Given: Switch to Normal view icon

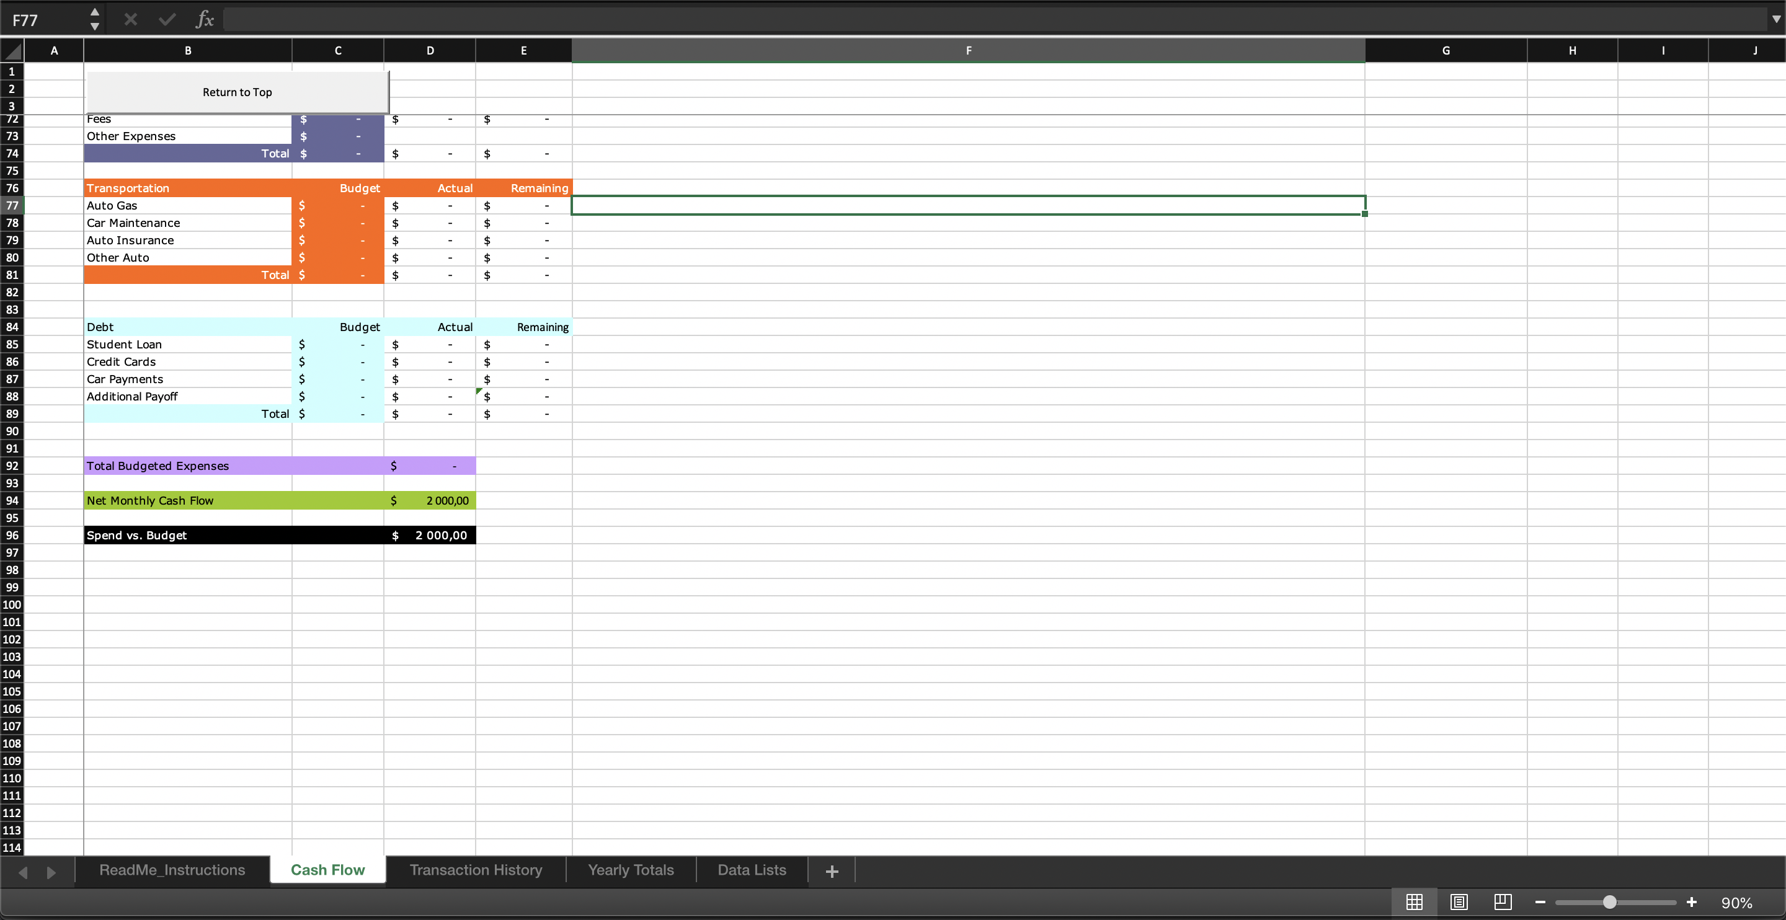Looking at the screenshot, I should pos(1415,902).
